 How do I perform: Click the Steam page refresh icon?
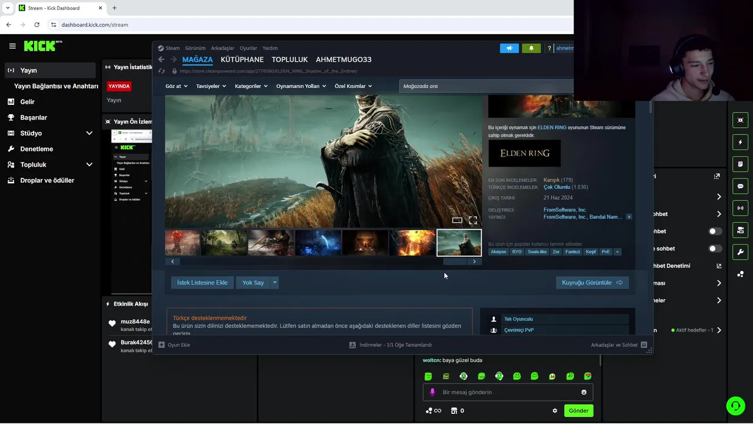(162, 71)
